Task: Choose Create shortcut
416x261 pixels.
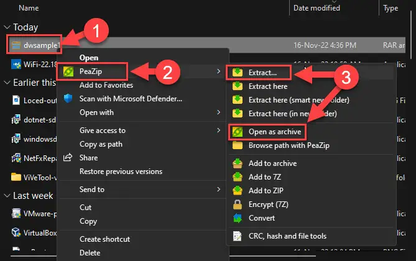Action: [x=105, y=239]
